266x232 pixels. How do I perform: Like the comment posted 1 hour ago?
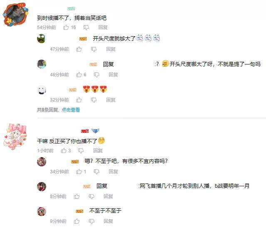(64, 151)
